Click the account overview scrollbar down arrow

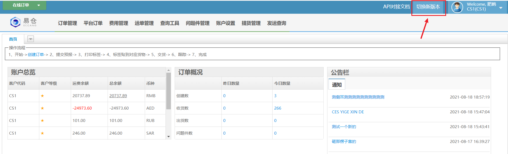[x=169, y=136]
